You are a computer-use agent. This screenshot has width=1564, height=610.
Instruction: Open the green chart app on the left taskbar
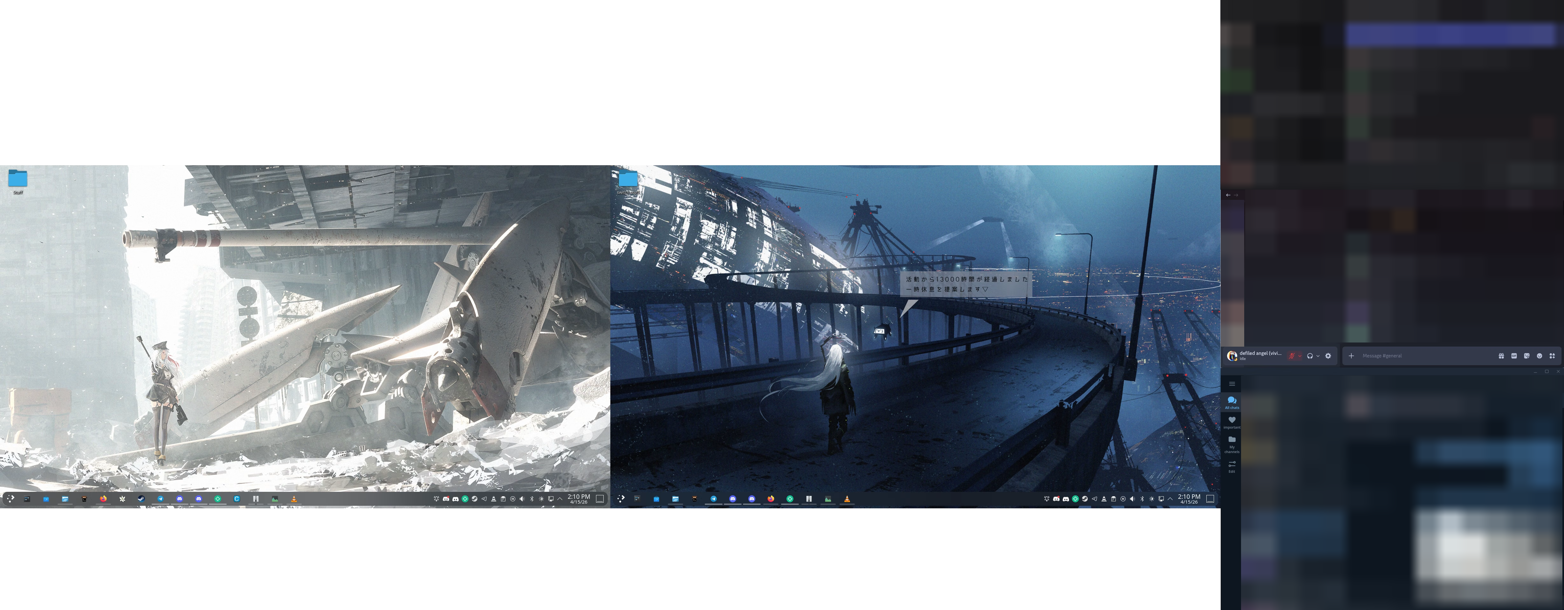point(275,499)
